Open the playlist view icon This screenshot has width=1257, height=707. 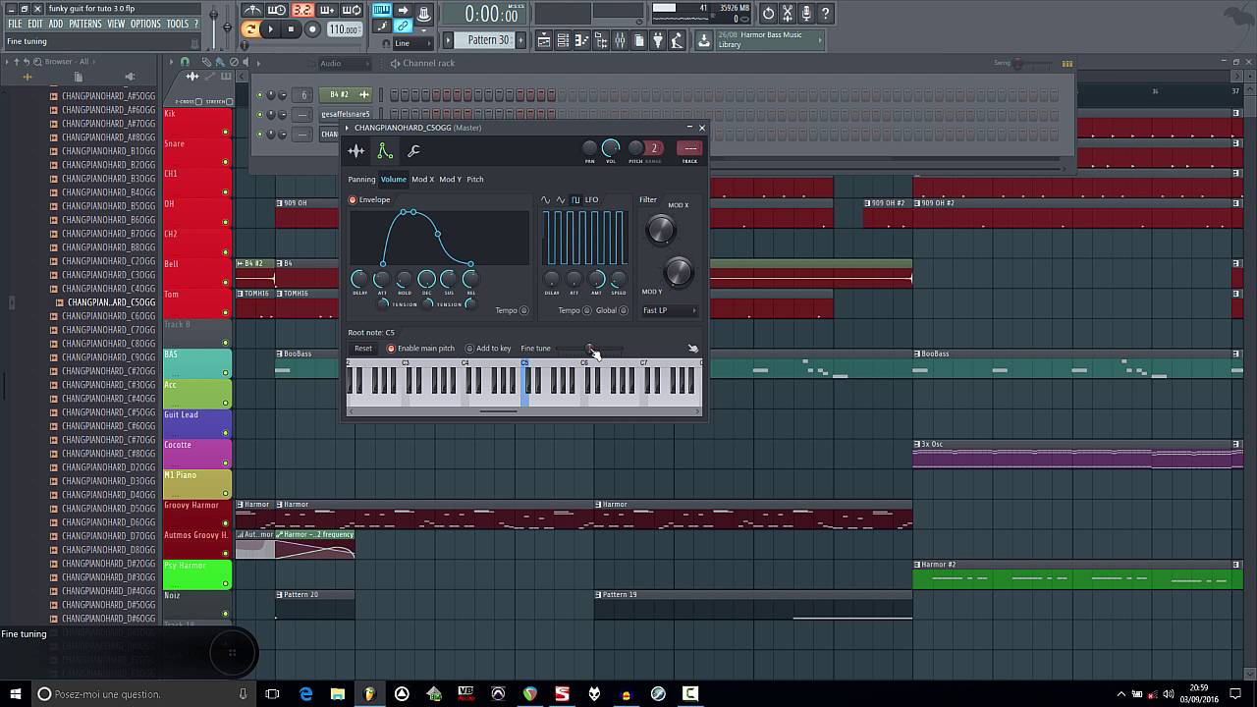(x=543, y=40)
